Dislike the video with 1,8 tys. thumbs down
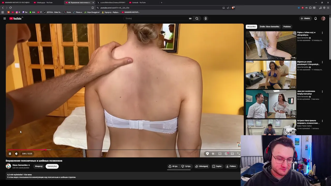 [x=186, y=166]
